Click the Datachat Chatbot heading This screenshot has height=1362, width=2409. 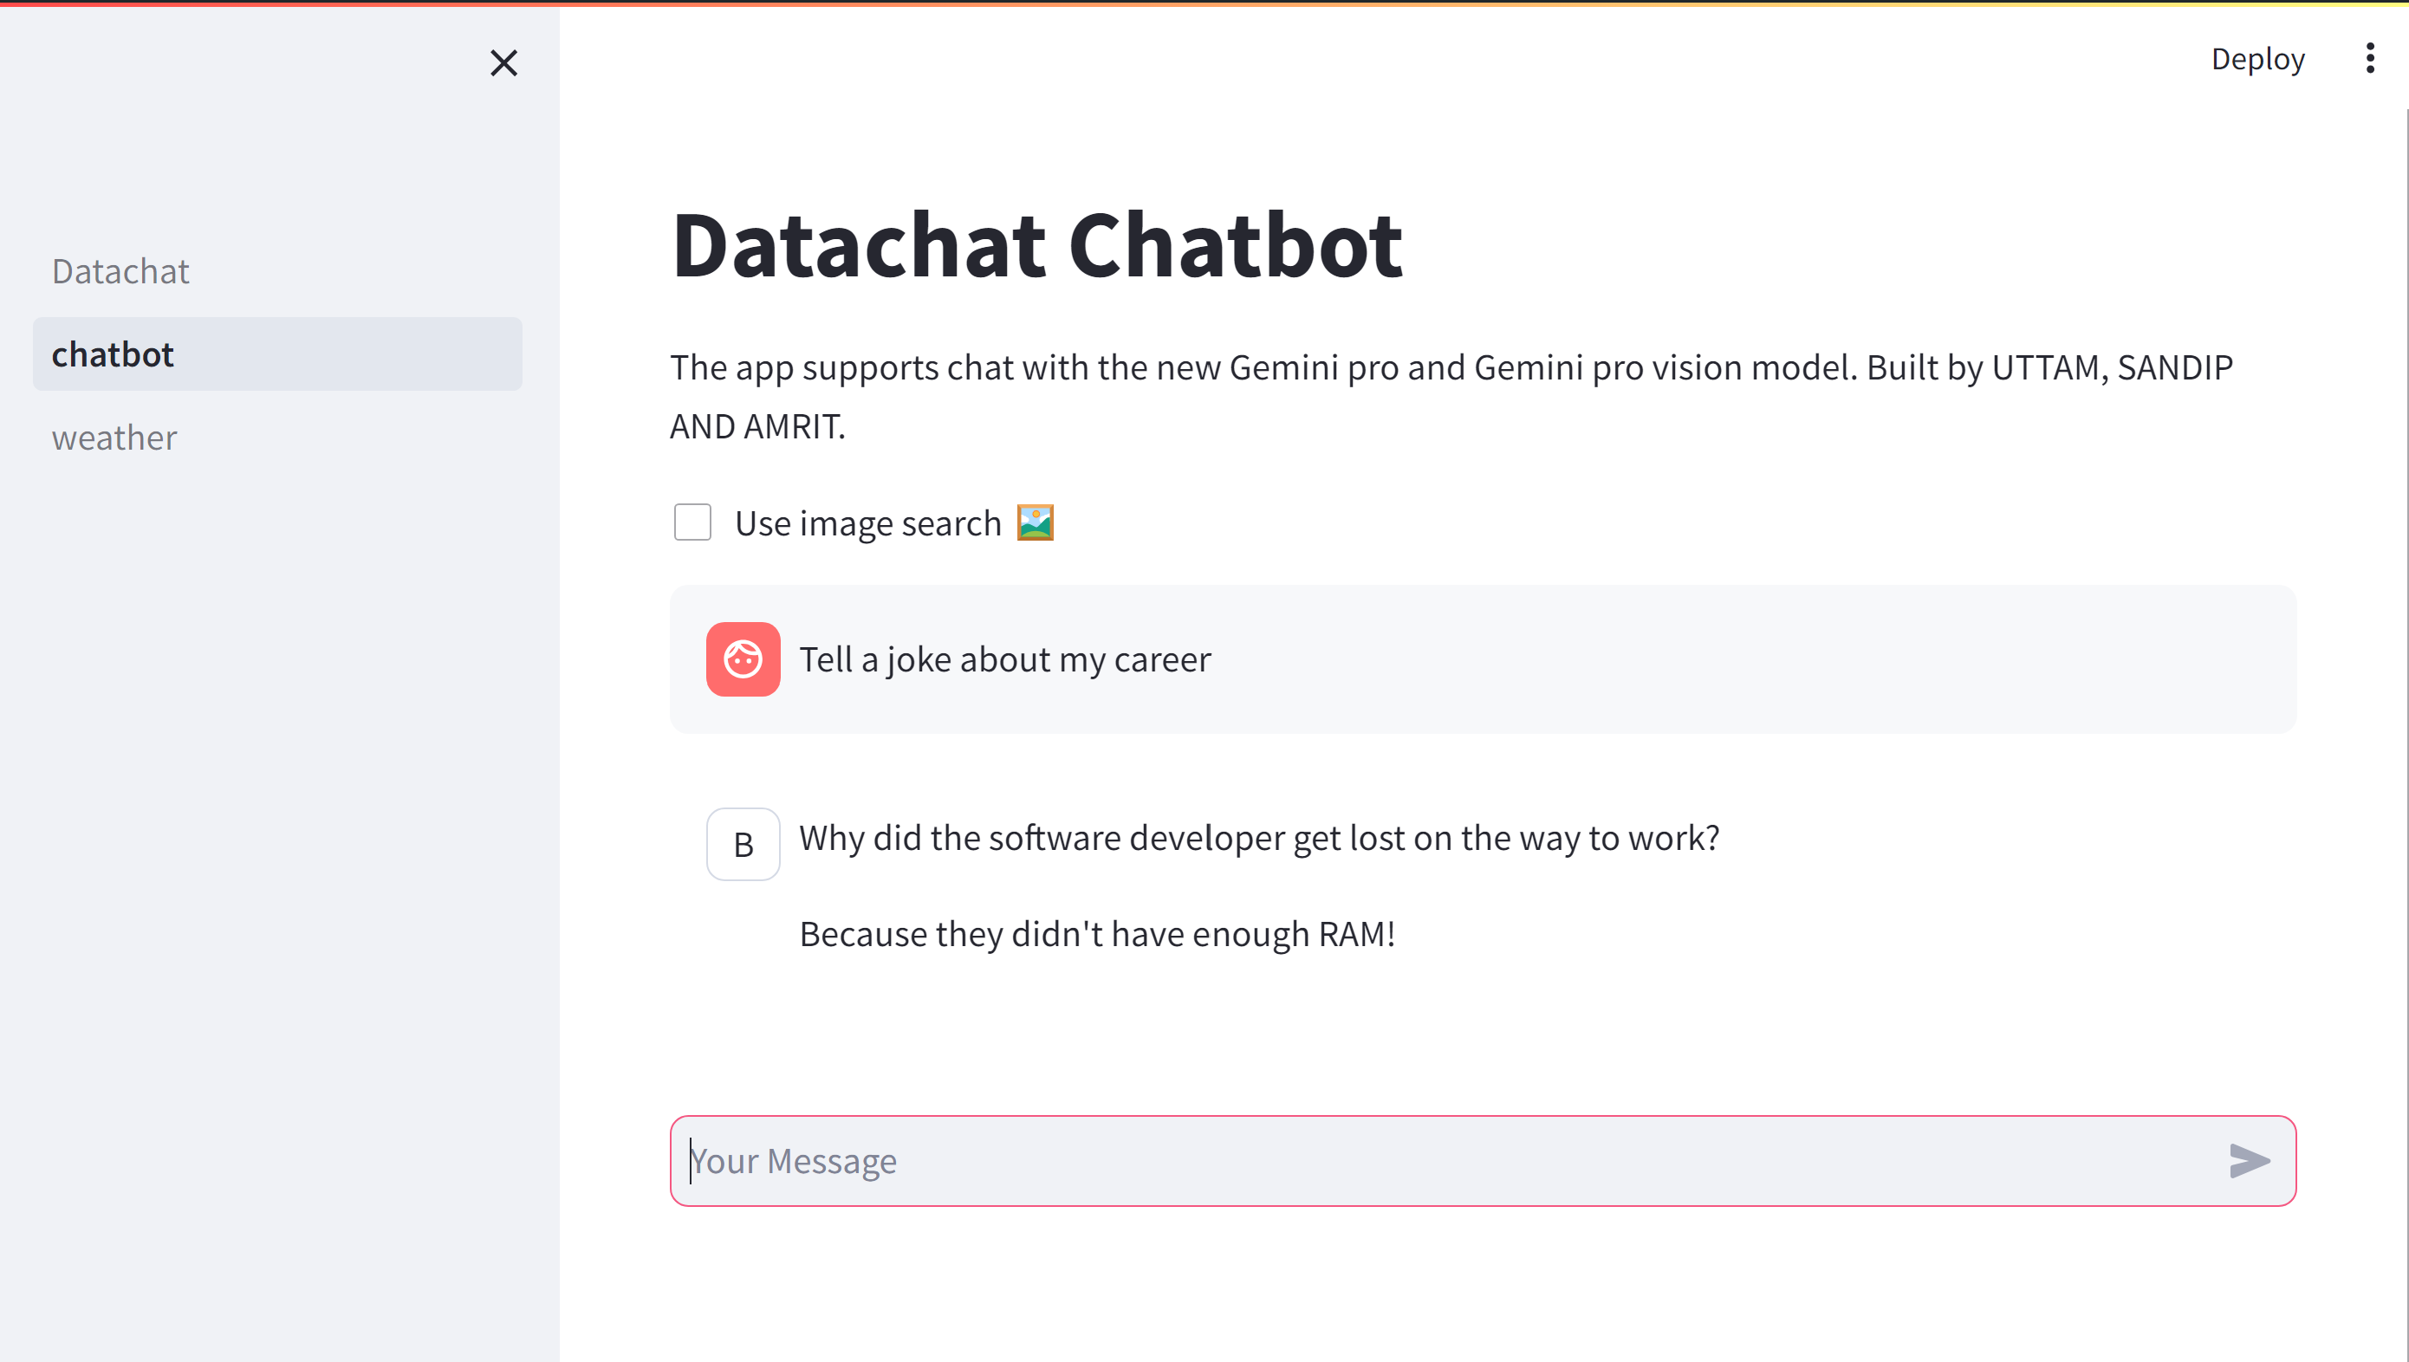click(x=1036, y=245)
